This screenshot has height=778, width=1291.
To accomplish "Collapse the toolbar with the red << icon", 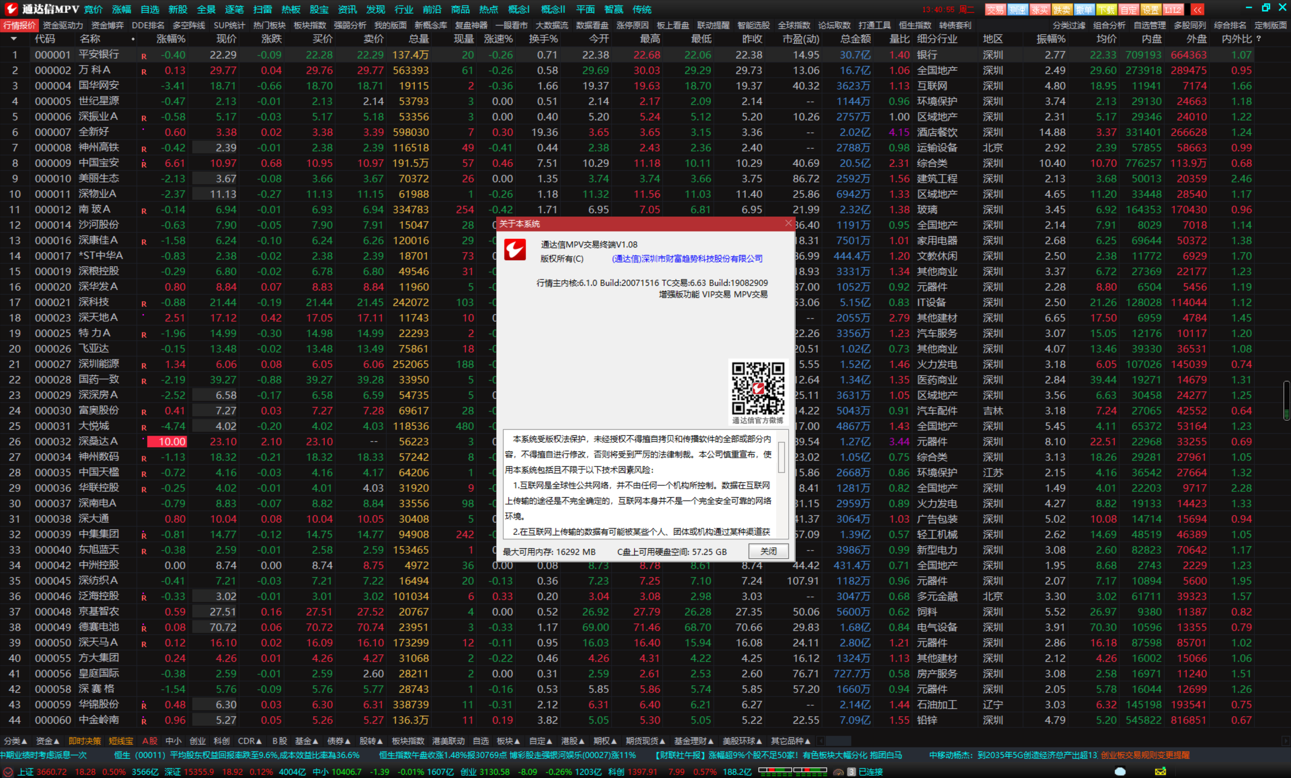I will pos(1197,9).
